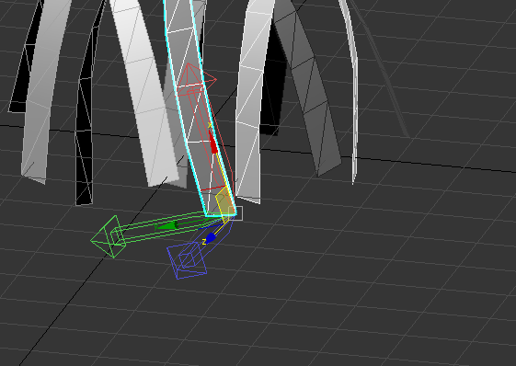516x366 pixels.
Task: Click the small white square at the gizmo origin
Action: coord(235,213)
